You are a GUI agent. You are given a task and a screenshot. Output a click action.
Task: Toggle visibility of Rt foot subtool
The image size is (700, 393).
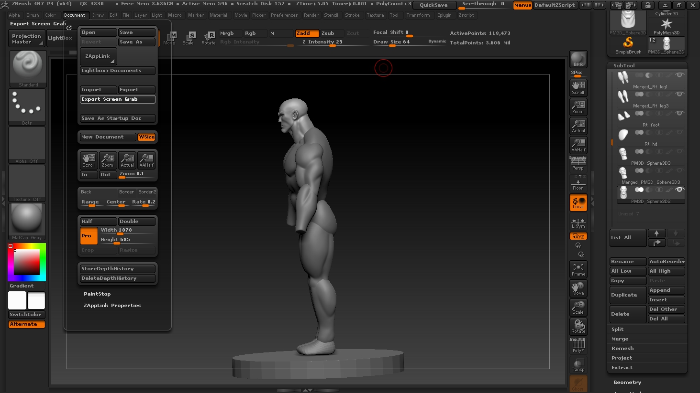pyautogui.click(x=679, y=113)
